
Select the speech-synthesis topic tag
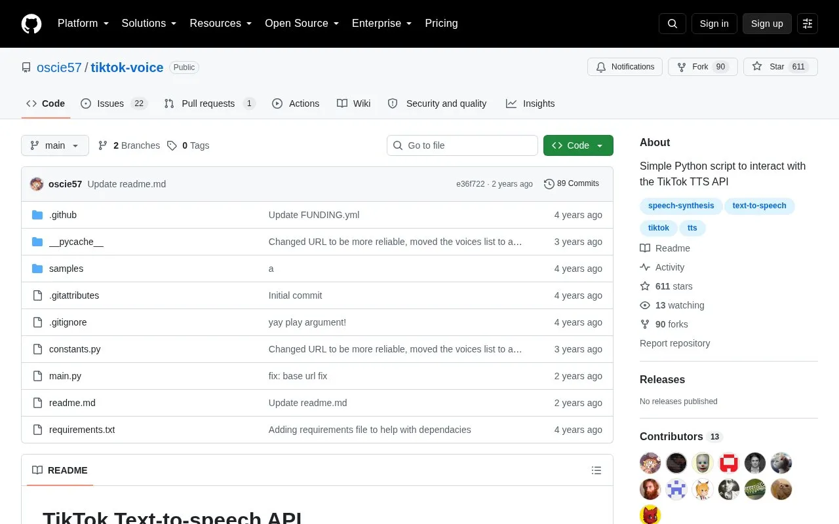pos(681,206)
